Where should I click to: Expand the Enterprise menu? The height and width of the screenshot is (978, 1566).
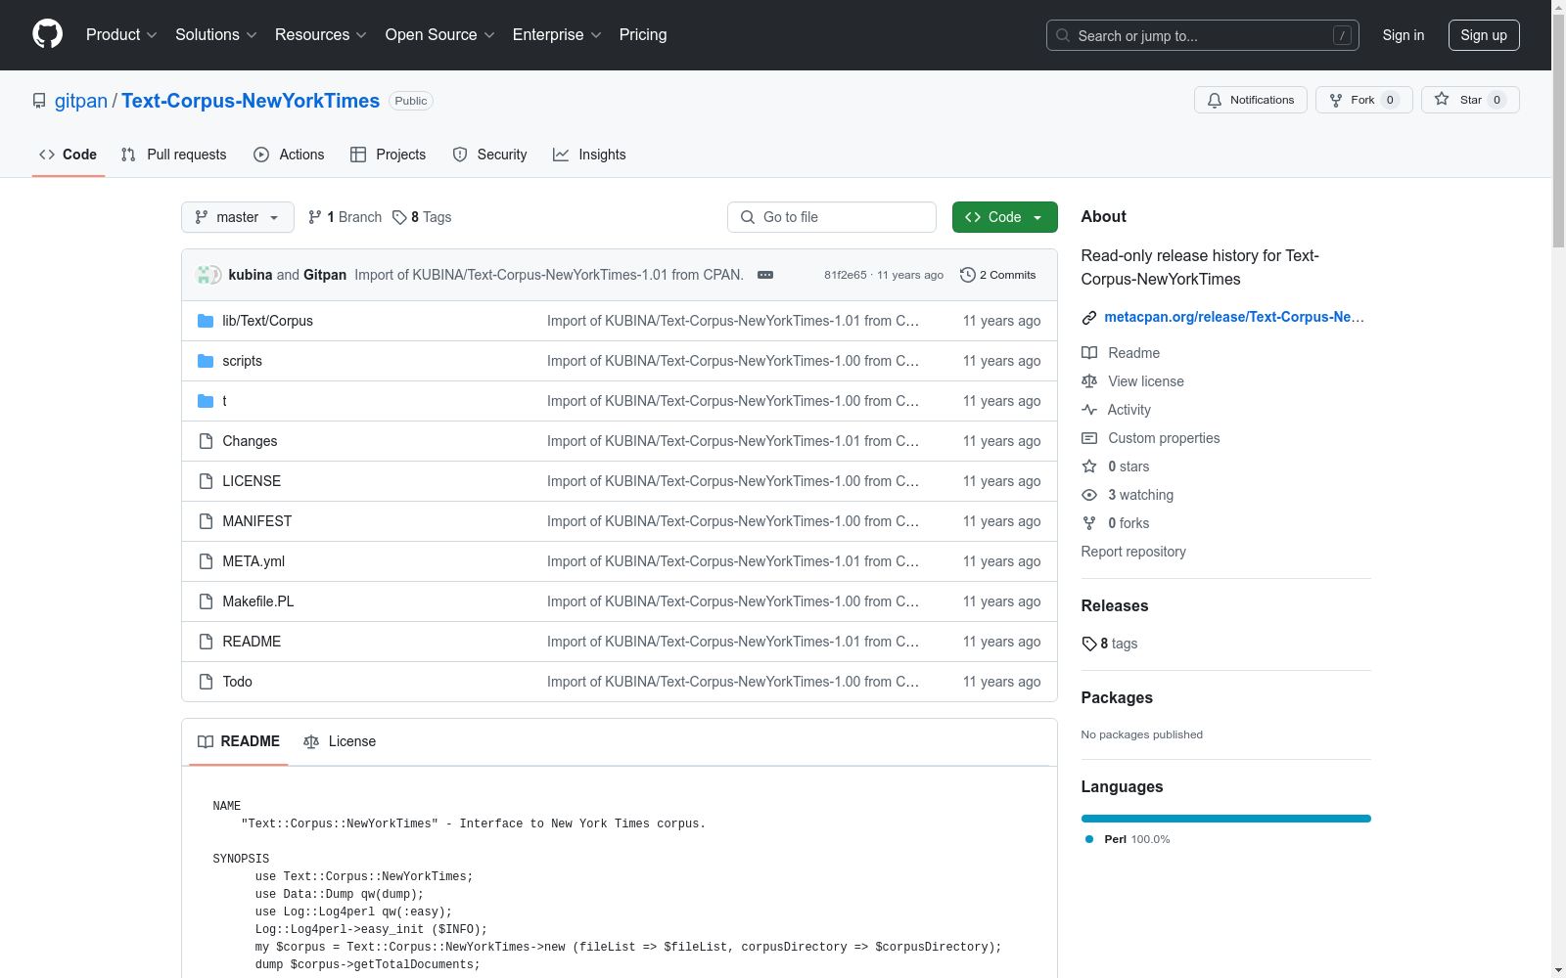557,34
